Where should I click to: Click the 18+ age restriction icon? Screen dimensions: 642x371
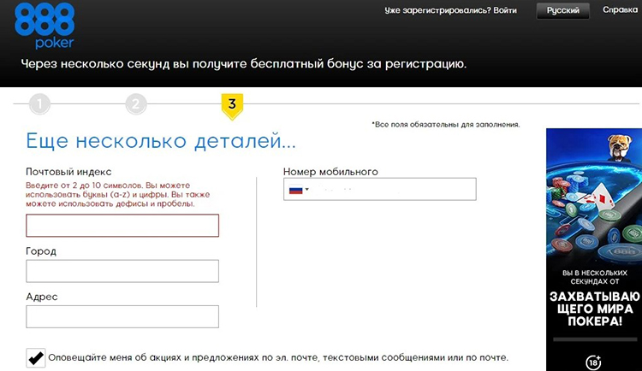[x=594, y=361]
